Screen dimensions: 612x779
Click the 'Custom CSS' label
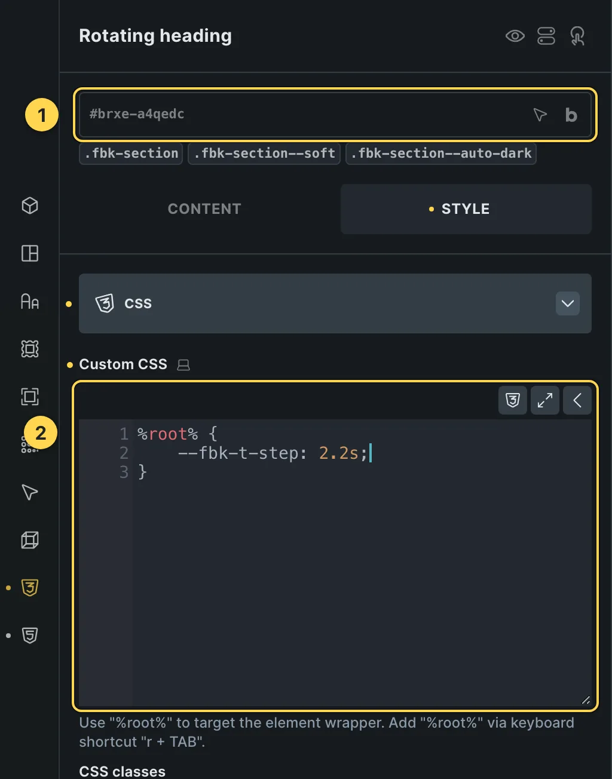click(123, 364)
